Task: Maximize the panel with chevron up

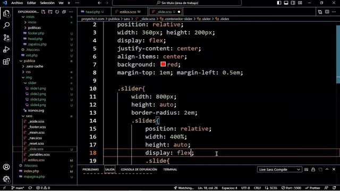Action: click(327, 169)
